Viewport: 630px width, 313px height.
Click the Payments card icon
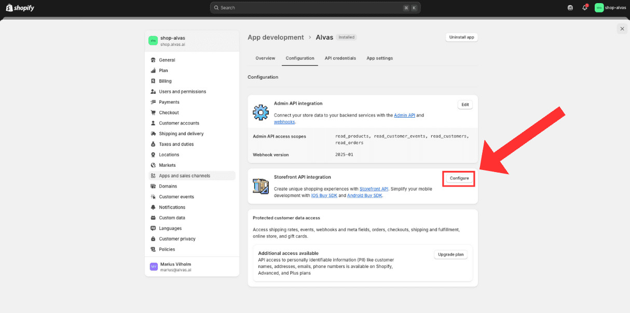[153, 102]
